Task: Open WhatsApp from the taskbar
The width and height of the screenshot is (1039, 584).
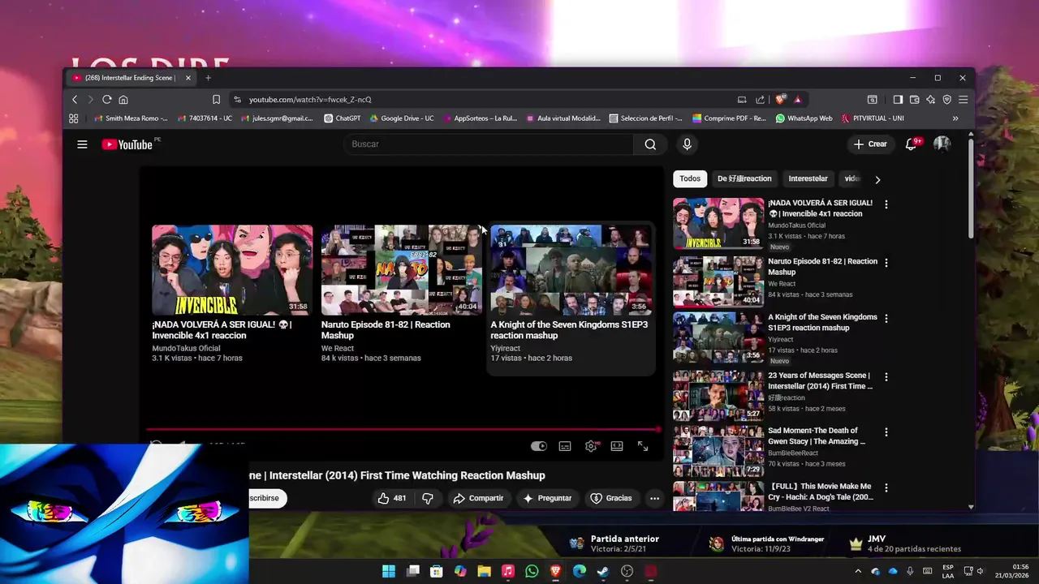Action: pyautogui.click(x=532, y=571)
